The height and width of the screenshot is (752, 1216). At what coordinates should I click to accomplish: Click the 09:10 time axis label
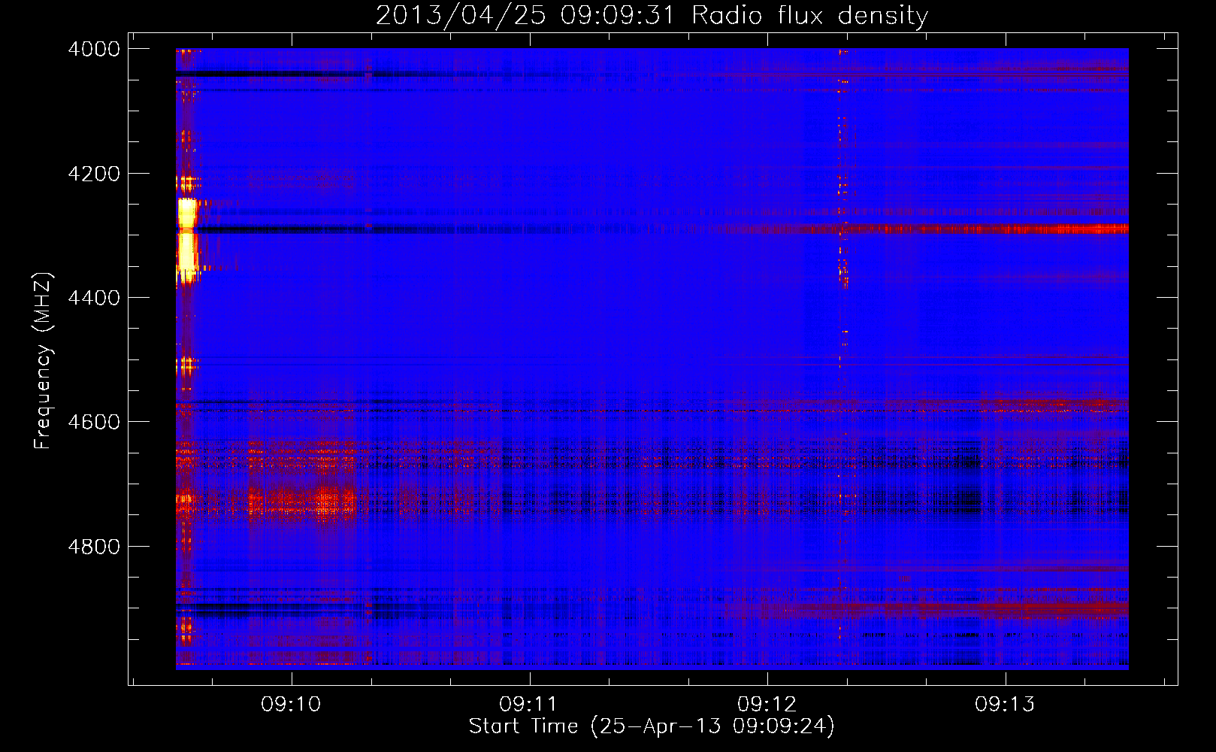pos(291,705)
